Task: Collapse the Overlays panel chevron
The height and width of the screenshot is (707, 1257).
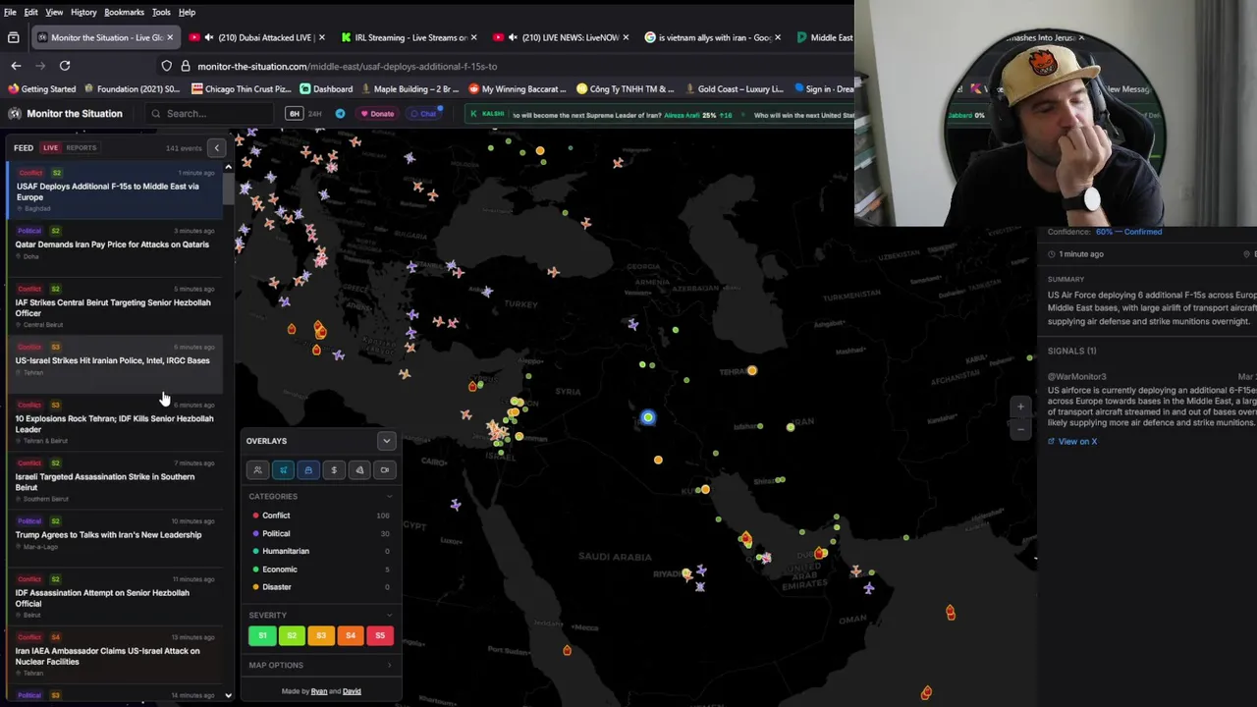Action: coord(386,441)
